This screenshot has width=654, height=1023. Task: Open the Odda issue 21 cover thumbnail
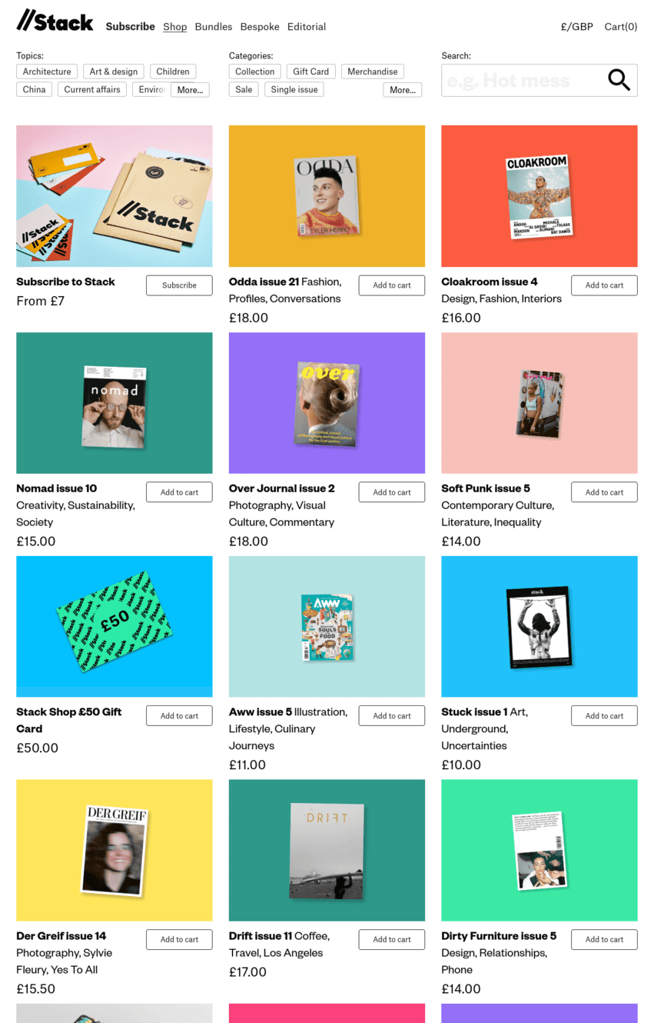coord(327,196)
